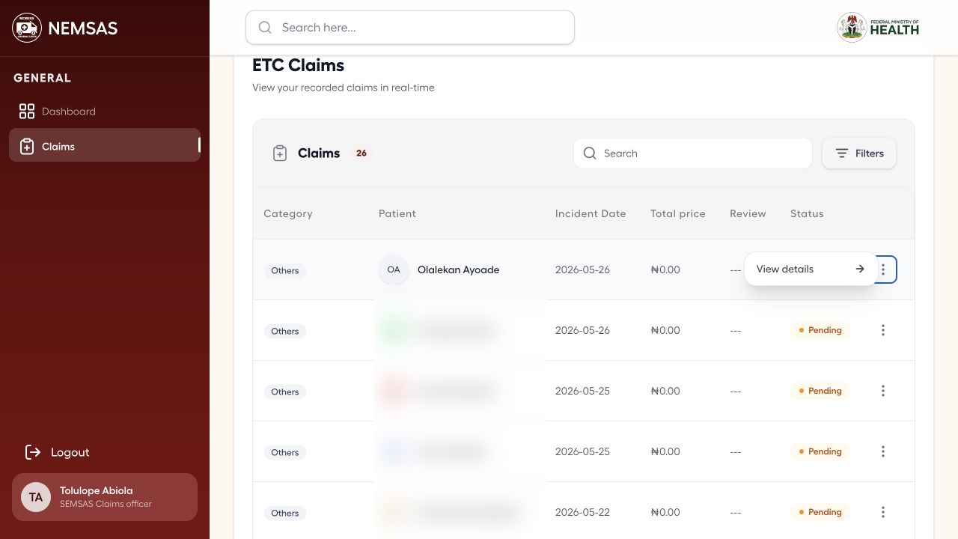Click the Category column header
Viewport: 958px width, 539px height.
pos(288,213)
